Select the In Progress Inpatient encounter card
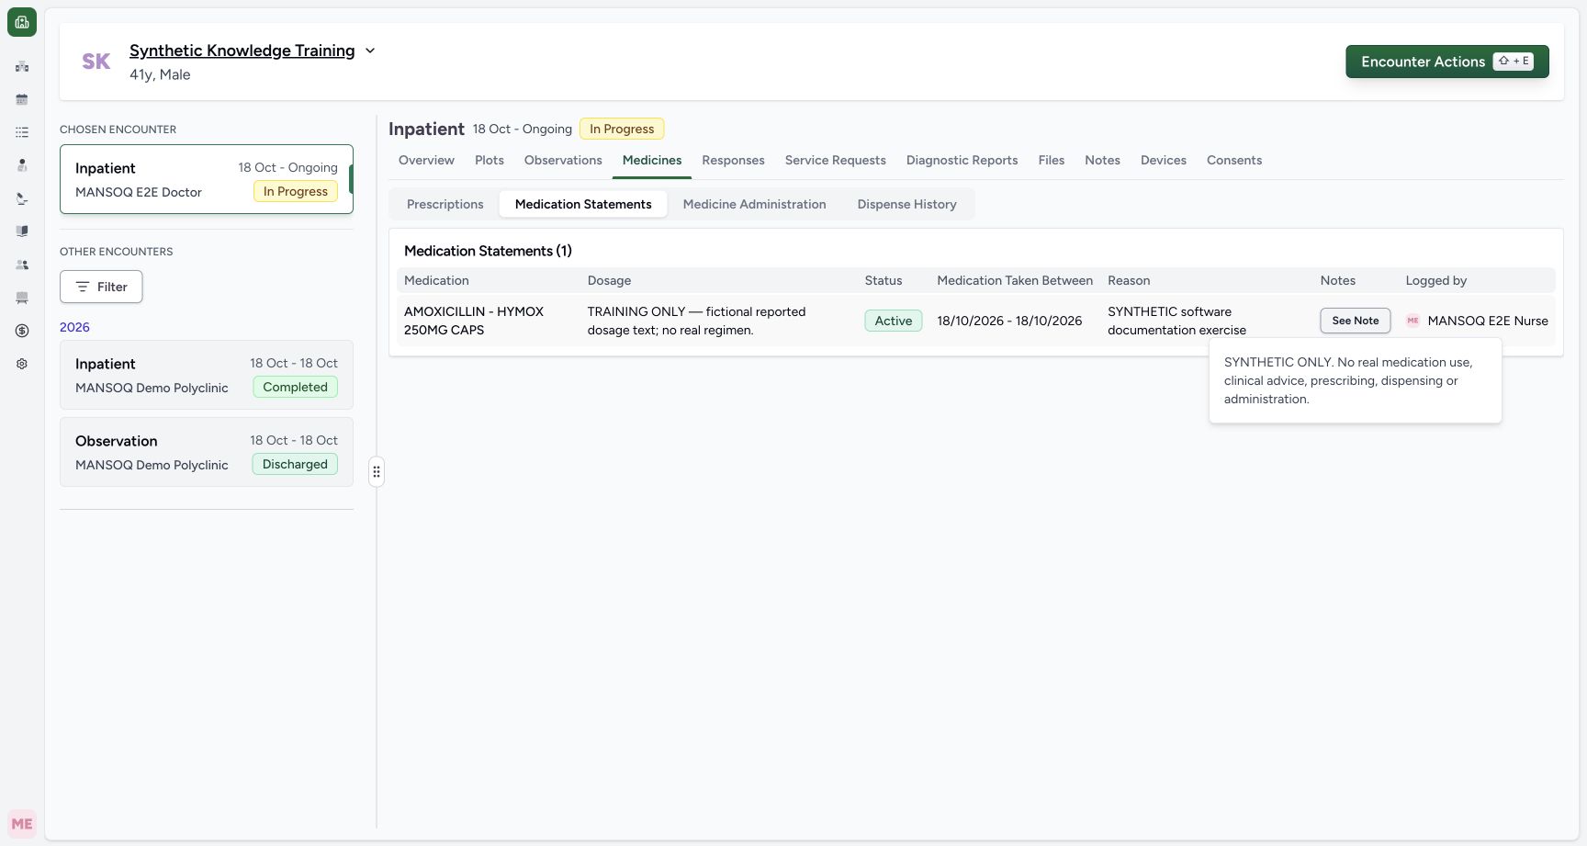This screenshot has width=1587, height=846. [x=207, y=179]
